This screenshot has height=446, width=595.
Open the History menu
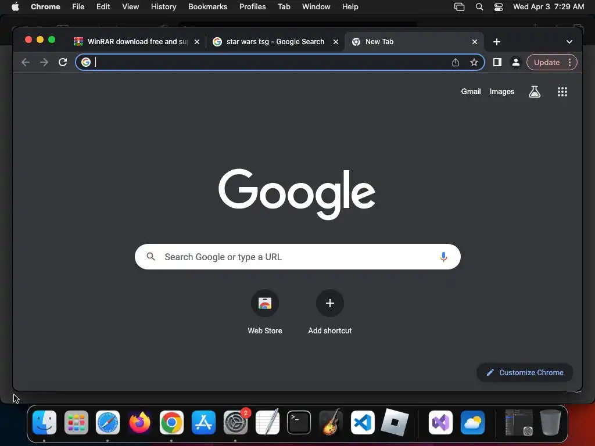point(163,6)
